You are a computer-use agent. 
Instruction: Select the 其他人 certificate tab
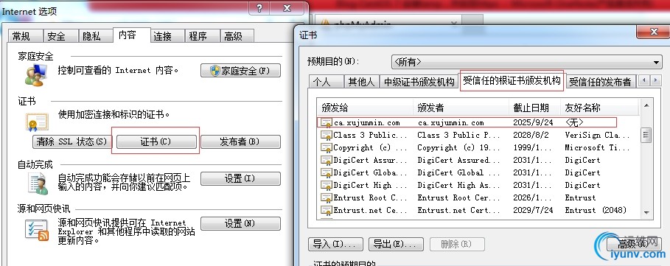coord(361,82)
